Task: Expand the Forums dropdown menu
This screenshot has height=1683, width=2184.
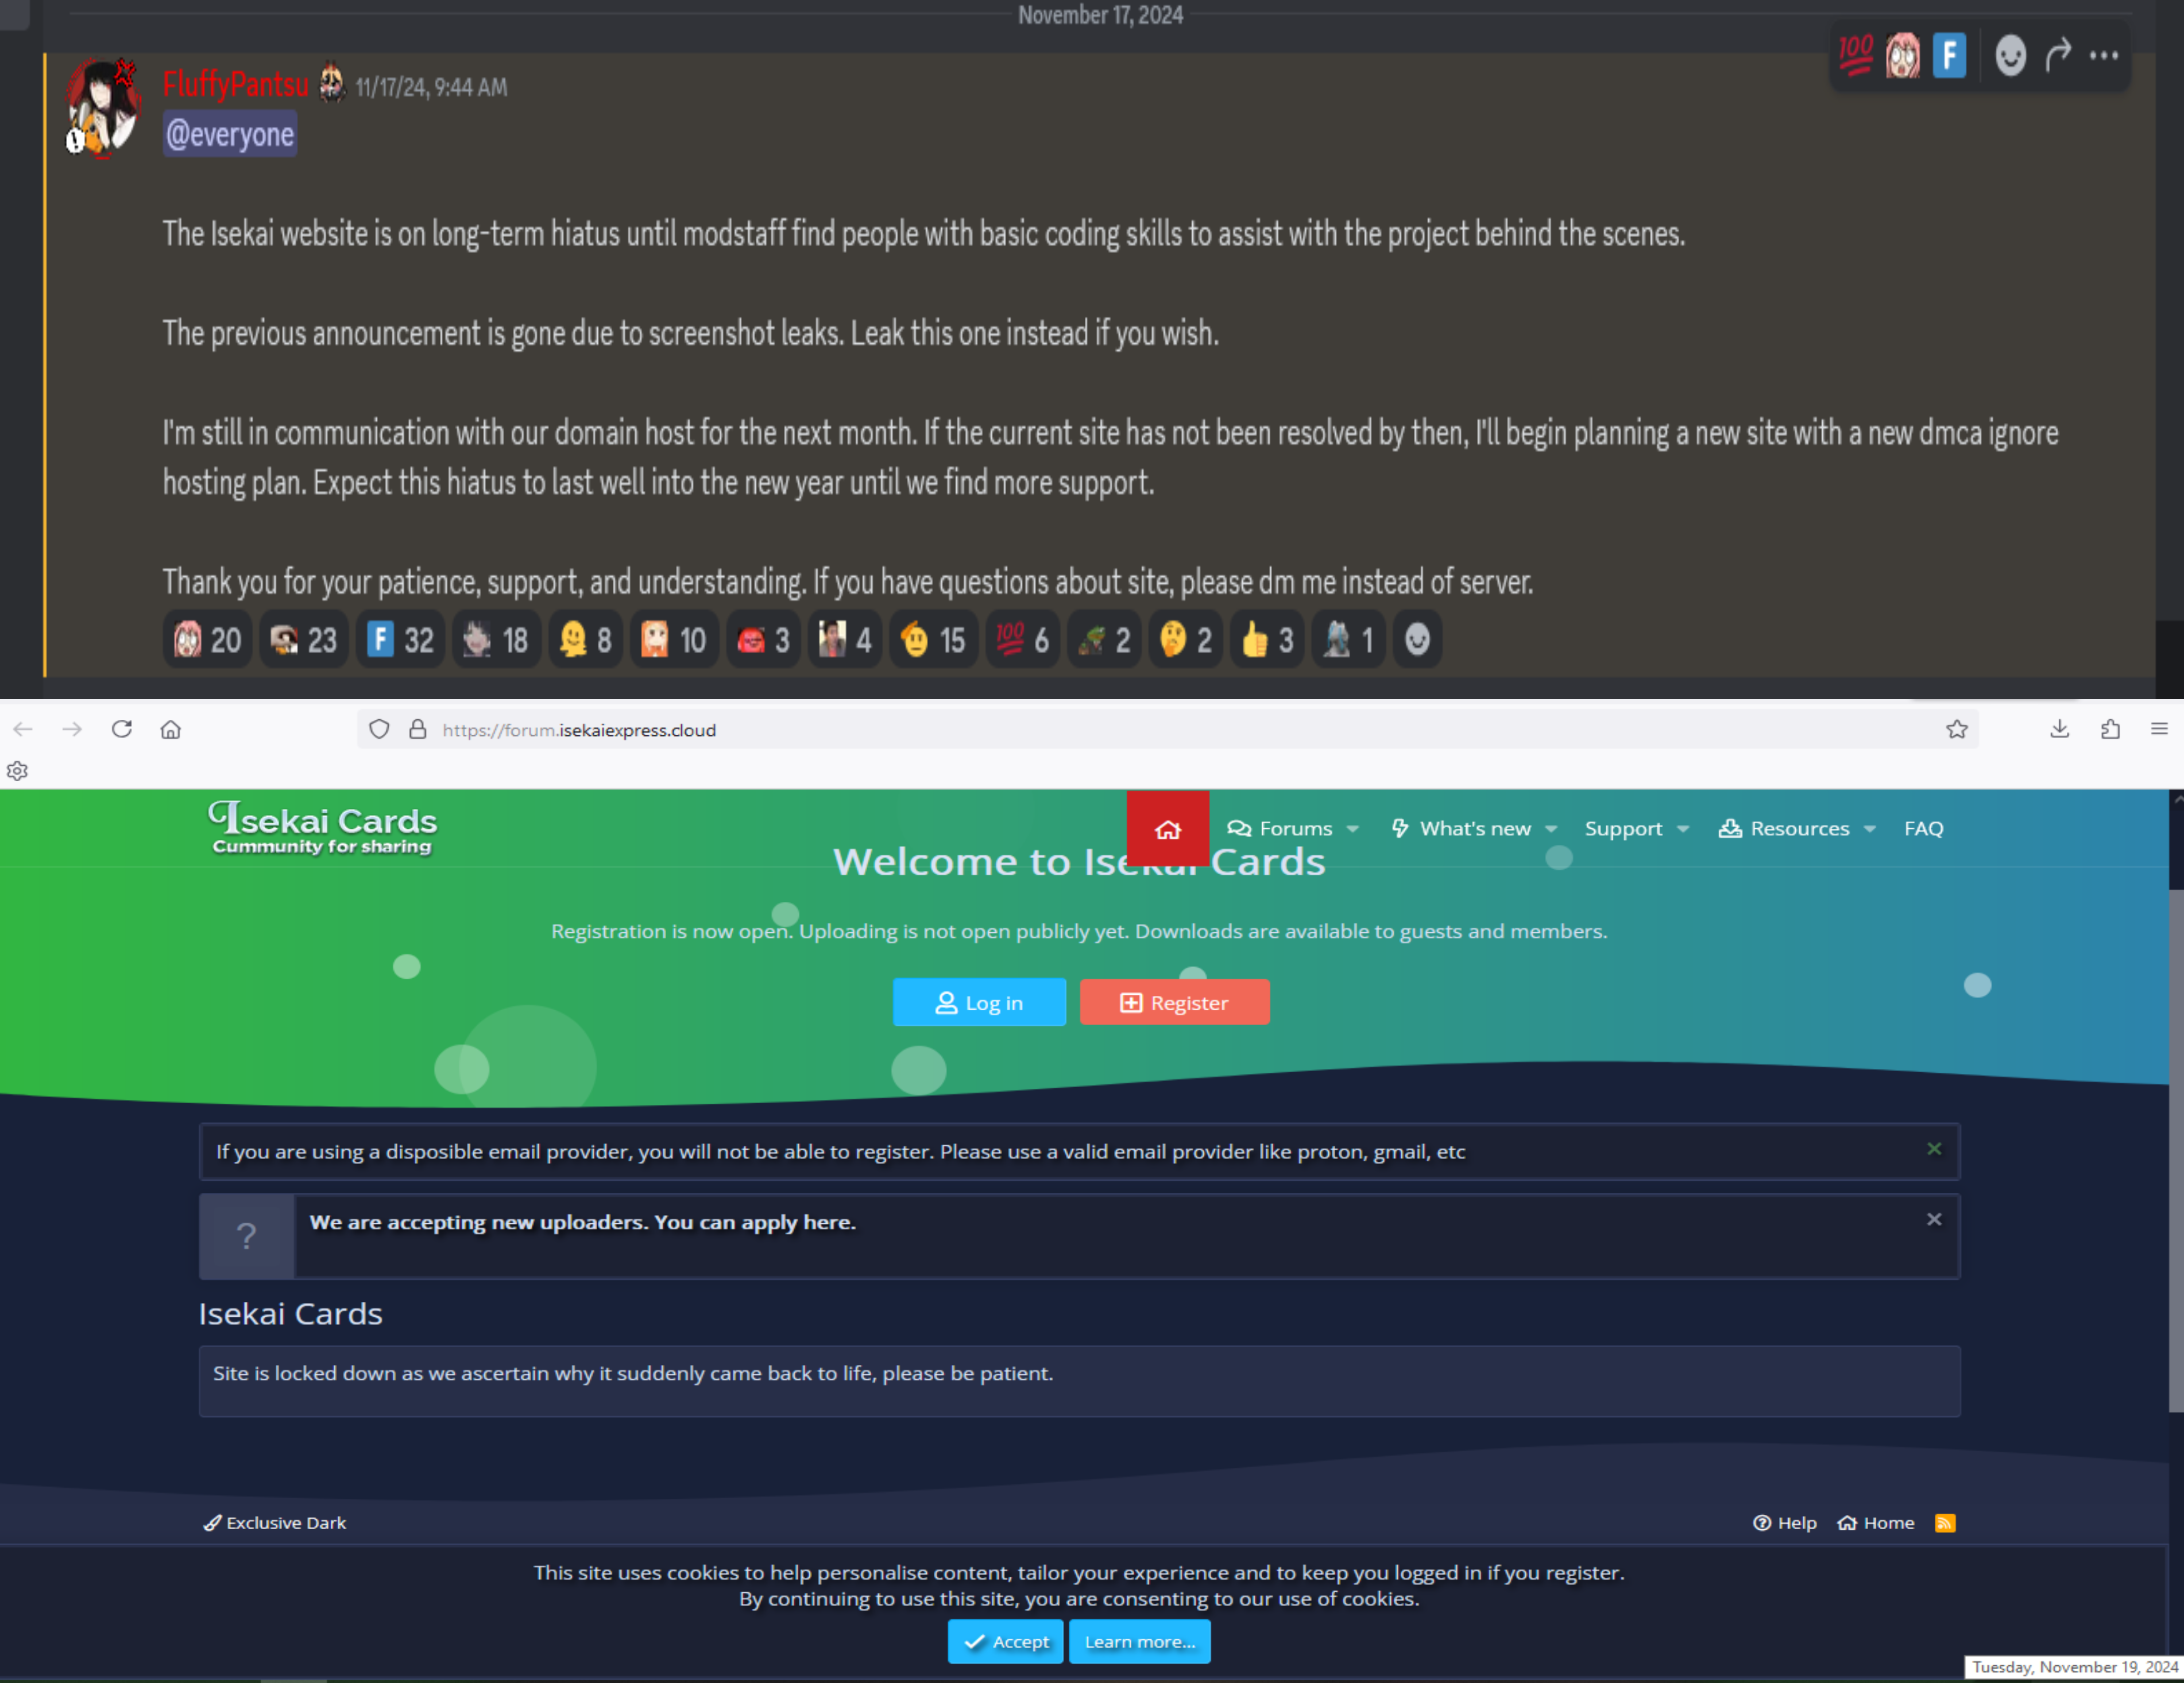Action: [1352, 828]
